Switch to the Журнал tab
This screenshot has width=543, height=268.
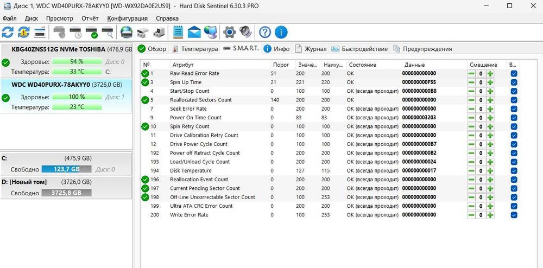311,49
